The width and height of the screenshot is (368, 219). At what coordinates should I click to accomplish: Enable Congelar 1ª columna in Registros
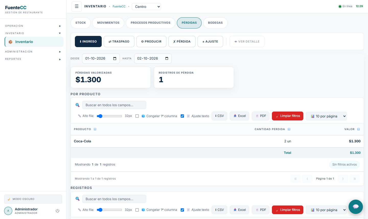pyautogui.click(x=137, y=210)
